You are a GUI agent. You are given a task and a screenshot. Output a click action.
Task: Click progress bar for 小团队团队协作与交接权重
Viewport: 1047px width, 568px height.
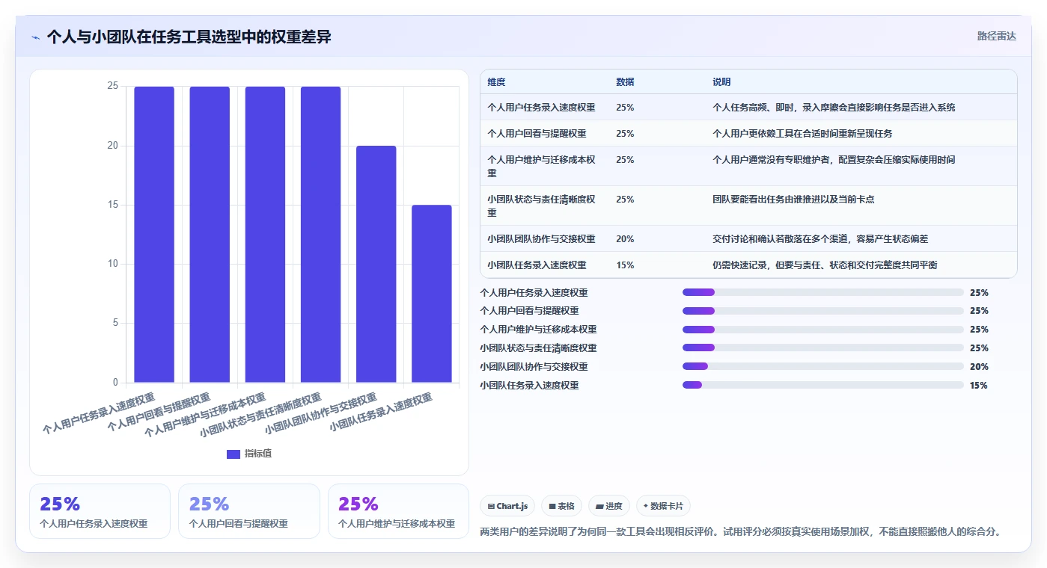tap(822, 366)
